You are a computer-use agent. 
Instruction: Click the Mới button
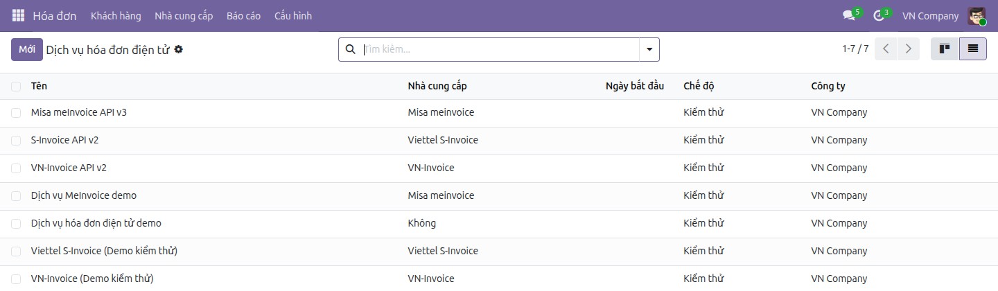pos(27,49)
